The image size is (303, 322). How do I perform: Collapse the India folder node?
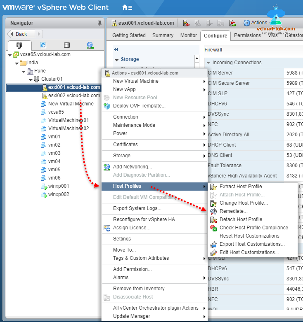pyautogui.click(x=17, y=63)
